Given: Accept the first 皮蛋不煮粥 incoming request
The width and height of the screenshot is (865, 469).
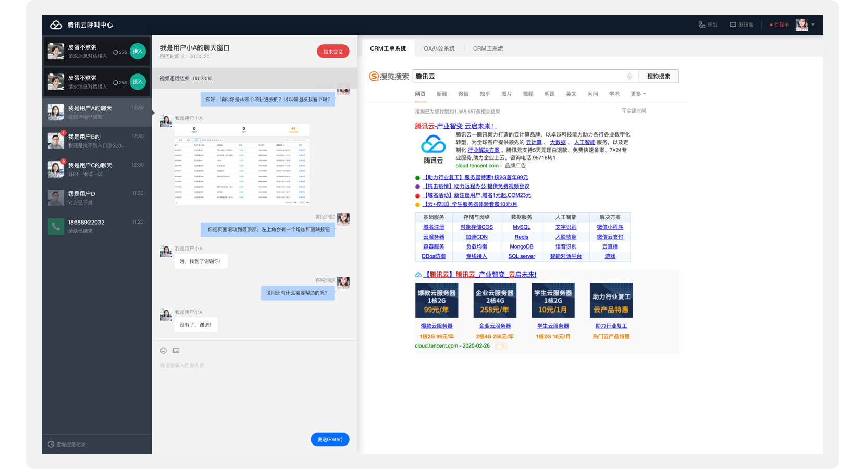Looking at the screenshot, I should (x=138, y=51).
